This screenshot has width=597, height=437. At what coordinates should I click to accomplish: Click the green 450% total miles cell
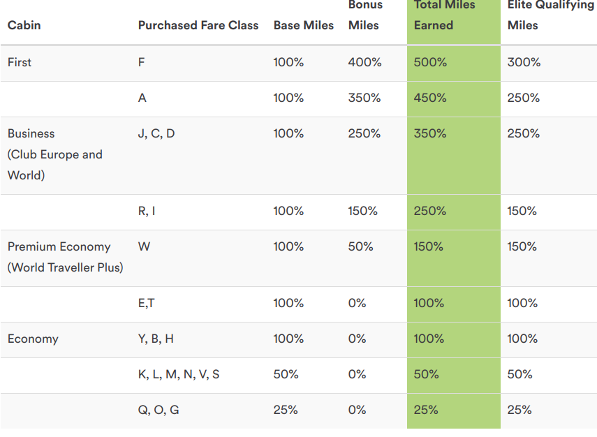click(430, 98)
